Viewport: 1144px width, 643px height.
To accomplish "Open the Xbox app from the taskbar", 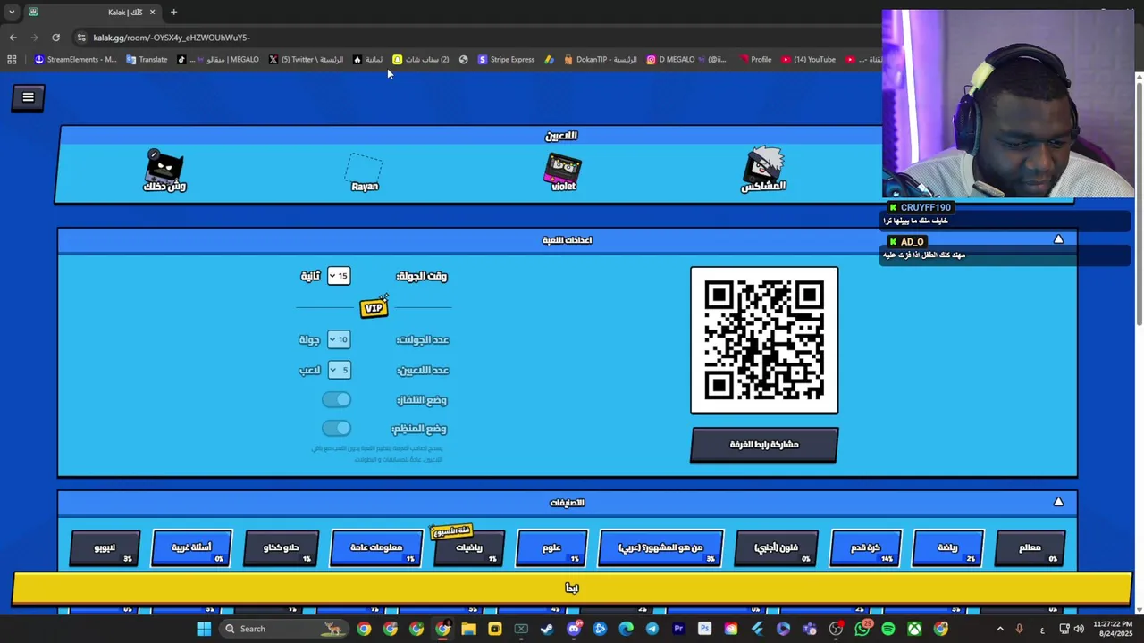I will click(x=914, y=629).
